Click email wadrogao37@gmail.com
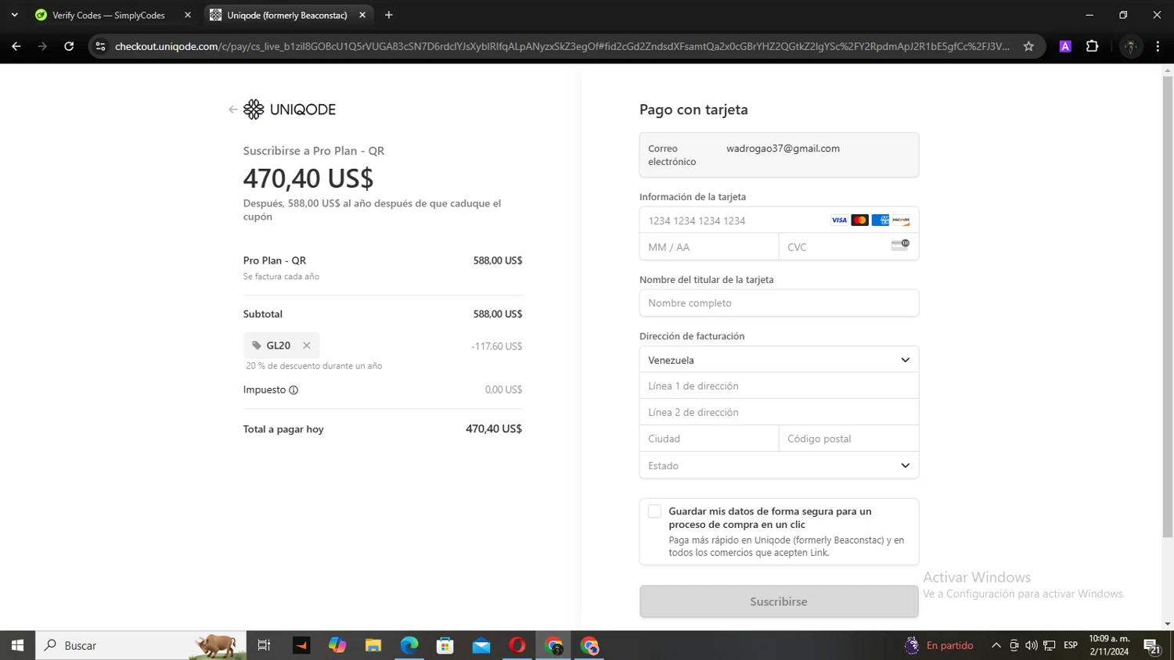1174x660 pixels. point(783,149)
